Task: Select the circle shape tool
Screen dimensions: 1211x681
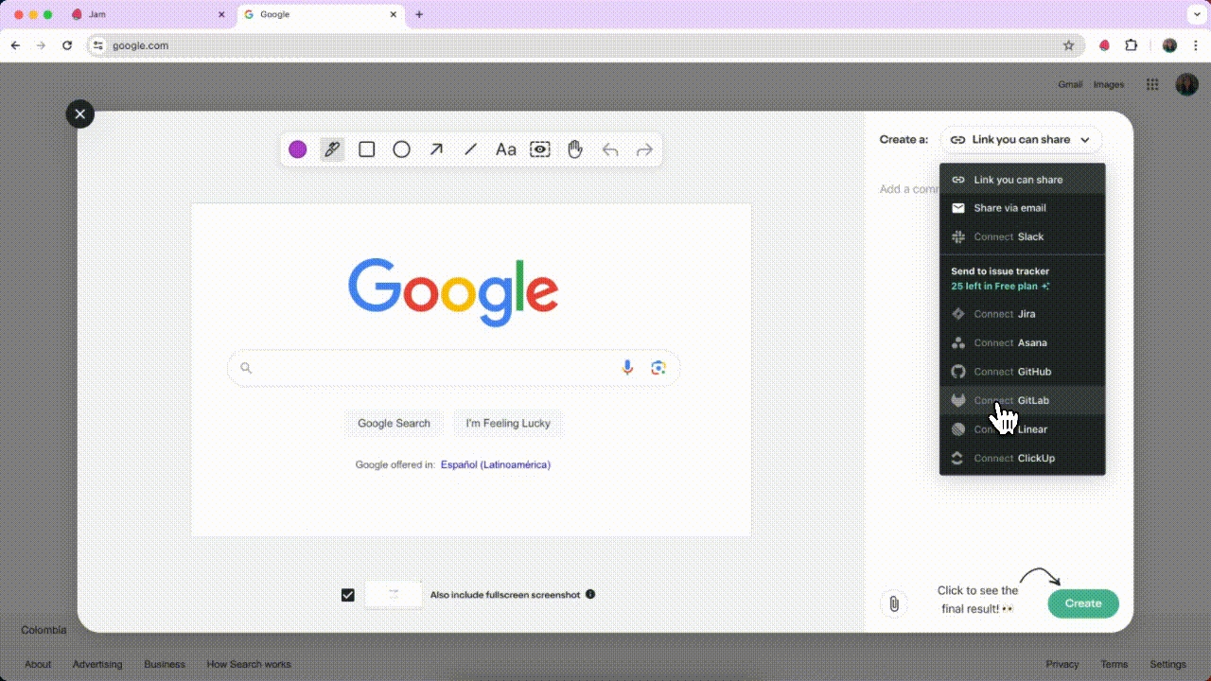Action: pyautogui.click(x=401, y=149)
